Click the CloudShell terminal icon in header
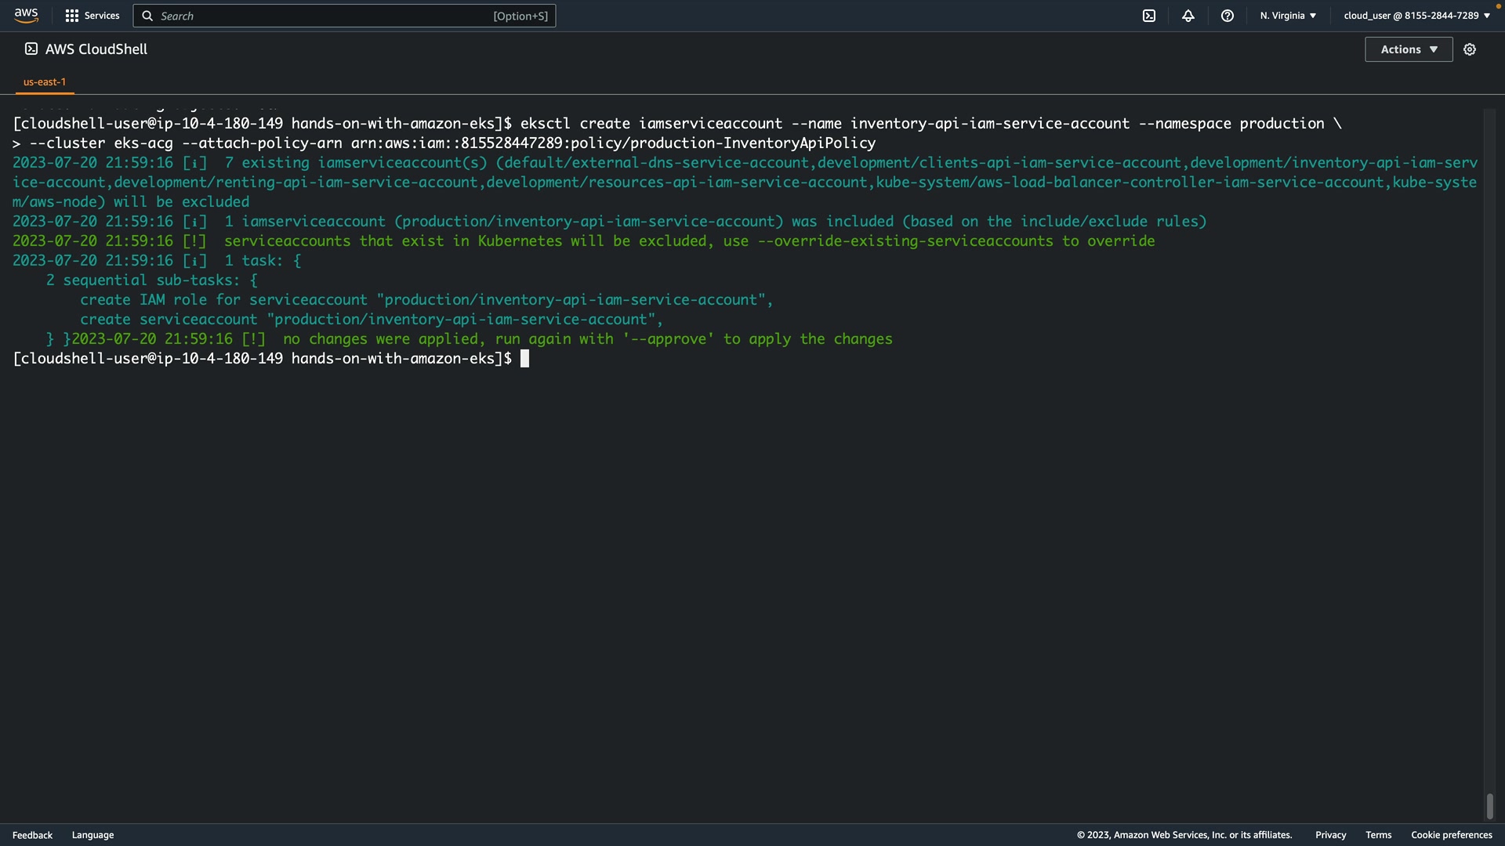1505x846 pixels. (1149, 16)
